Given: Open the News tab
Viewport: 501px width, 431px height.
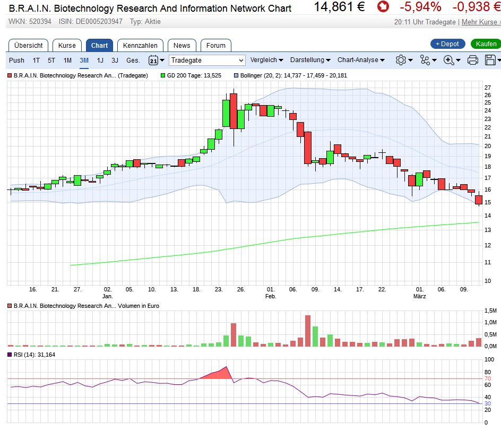Looking at the screenshot, I should click(182, 45).
